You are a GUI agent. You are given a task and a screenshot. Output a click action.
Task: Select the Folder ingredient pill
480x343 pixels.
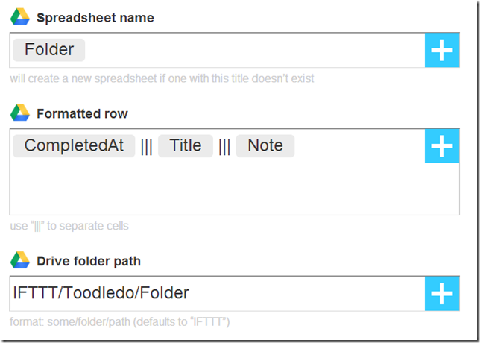(49, 50)
